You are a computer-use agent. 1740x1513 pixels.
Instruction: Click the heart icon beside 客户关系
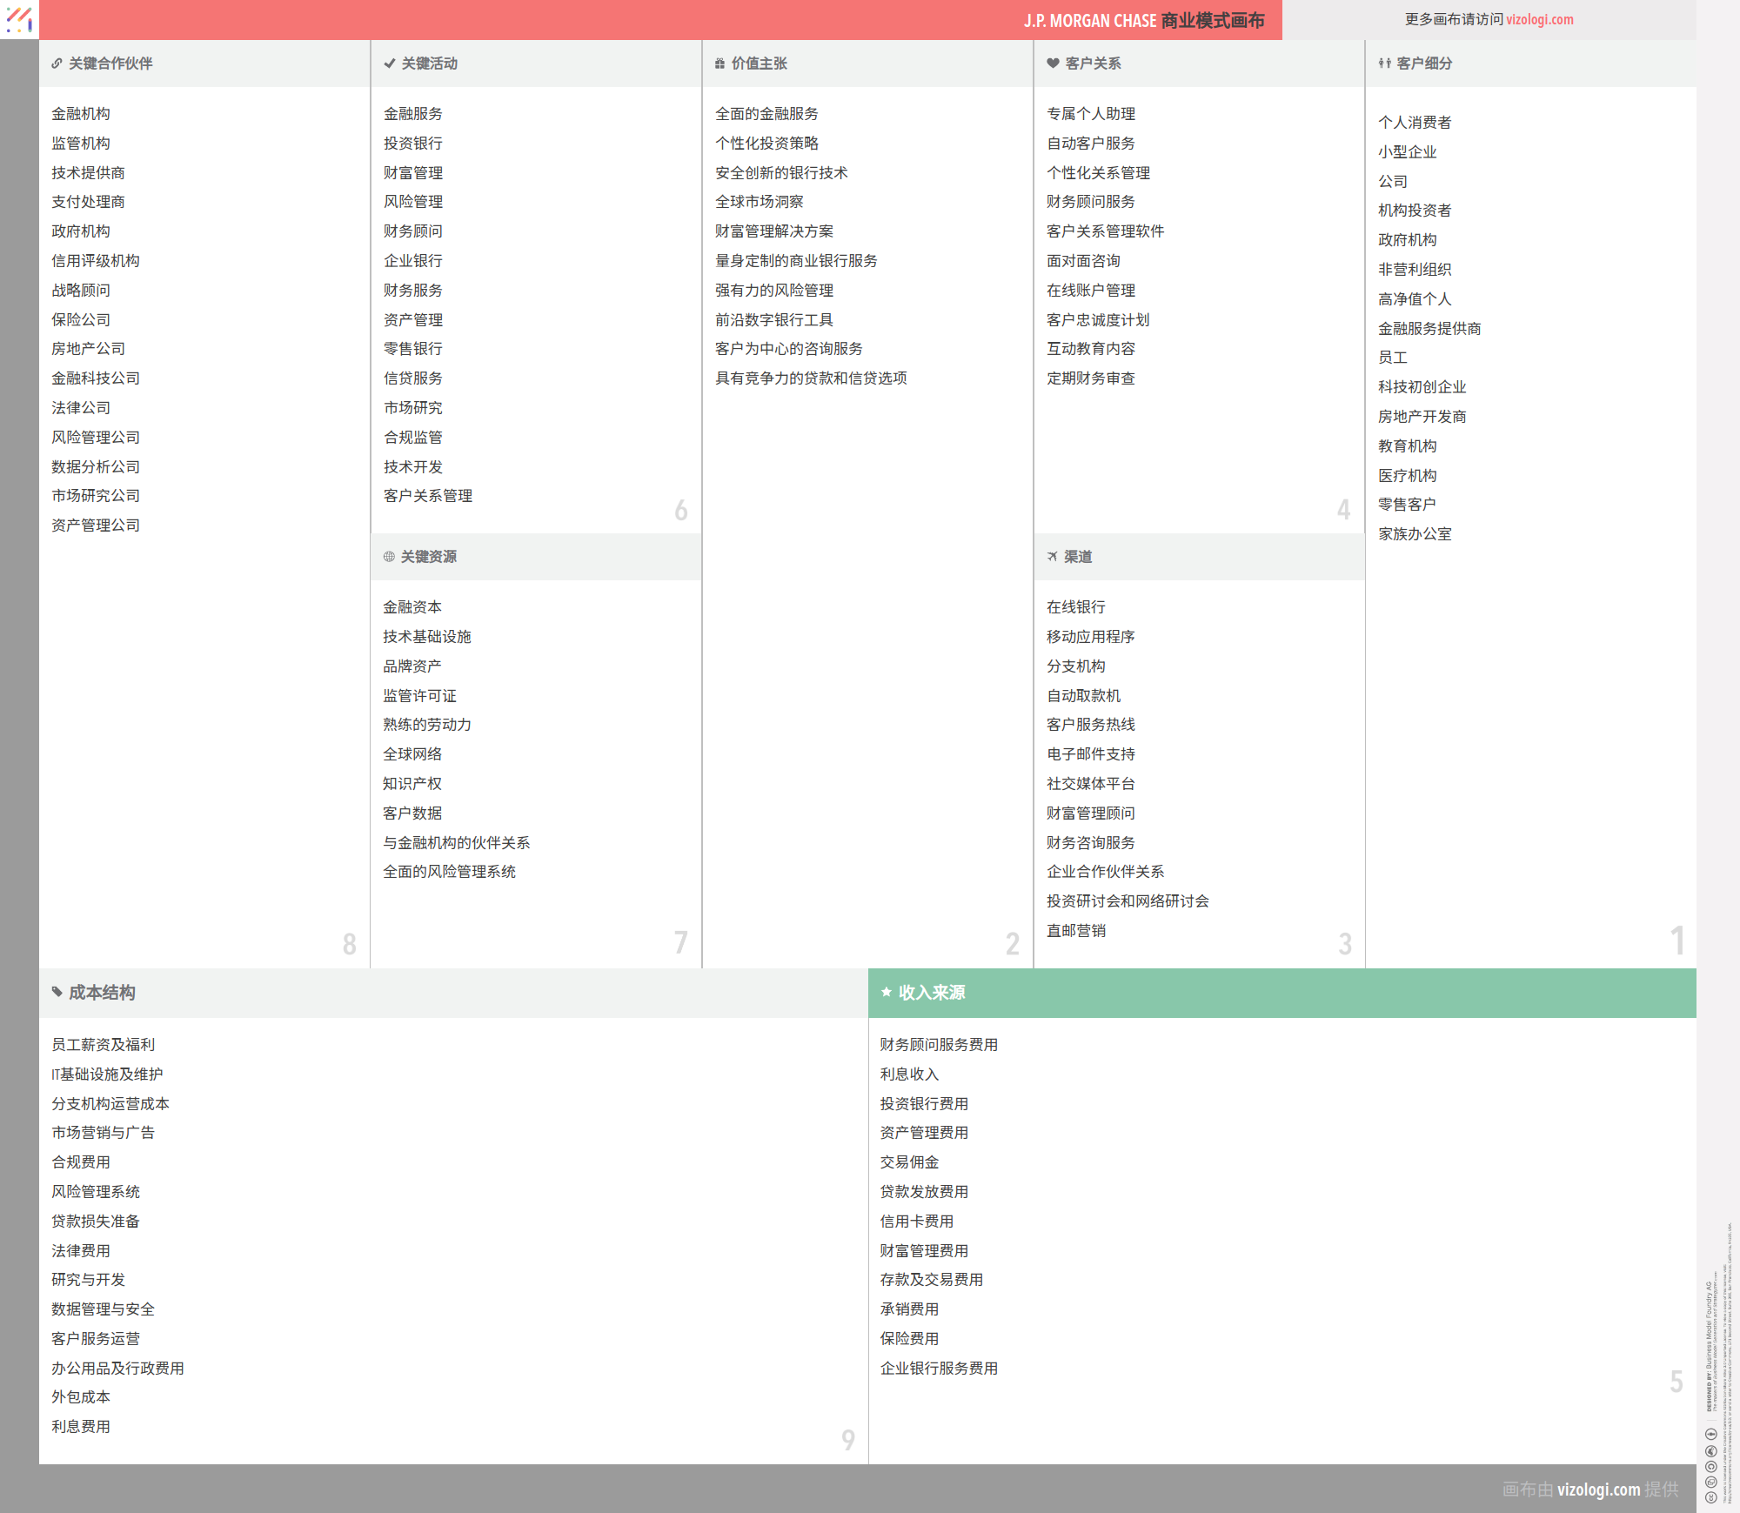1053,64
